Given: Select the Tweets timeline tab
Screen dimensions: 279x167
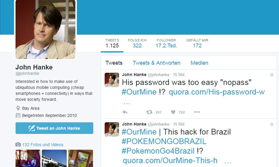Looking at the screenshot, I should point(114,63).
